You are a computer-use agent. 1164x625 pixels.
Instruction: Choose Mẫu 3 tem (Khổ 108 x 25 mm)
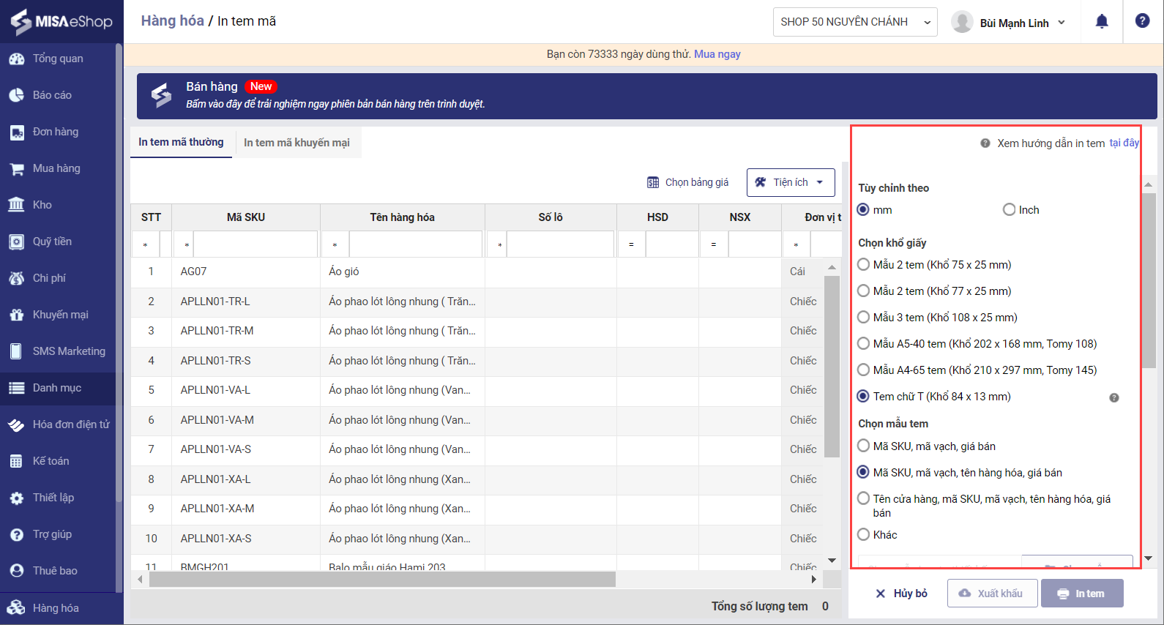864,318
